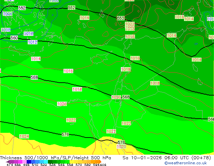The width and height of the screenshot is (214, 166).
Task: Click the 510 value on the color scale
Action: [x=35, y=165]
